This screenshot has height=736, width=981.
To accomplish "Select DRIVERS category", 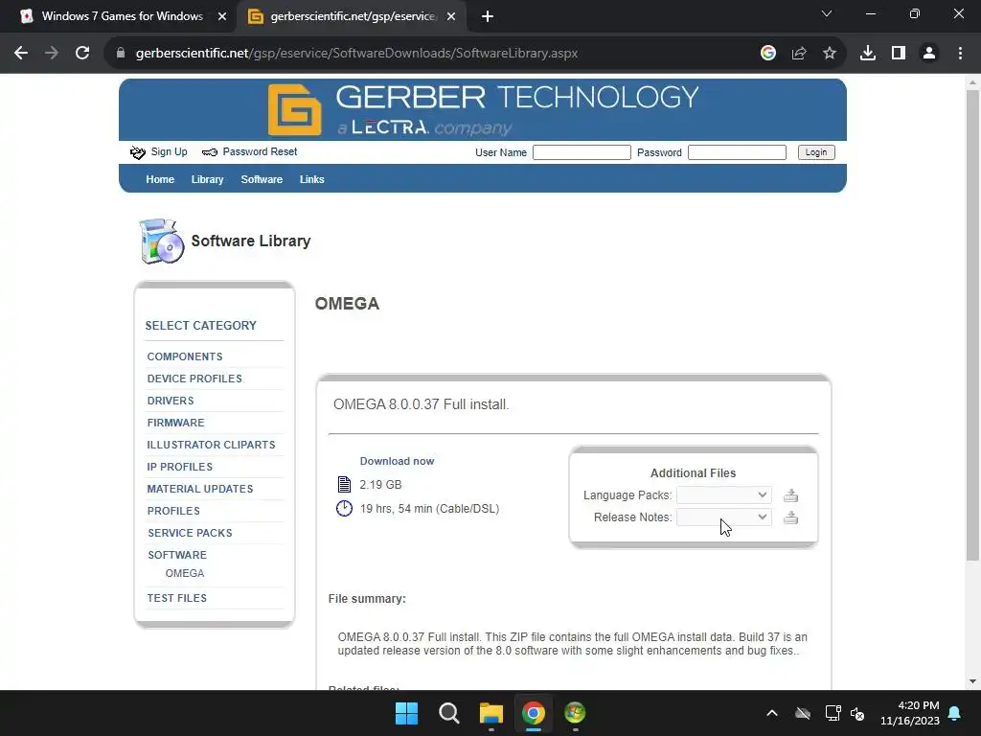I will point(171,401).
